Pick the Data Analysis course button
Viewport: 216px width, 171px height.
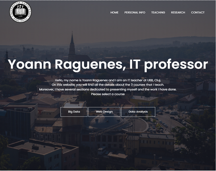tap(138, 112)
